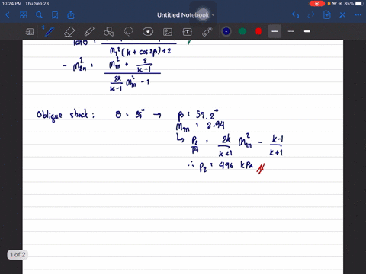Viewport: 366px width, 274px height.
Task: Activate the laser pointer tool
Action: [x=207, y=32]
